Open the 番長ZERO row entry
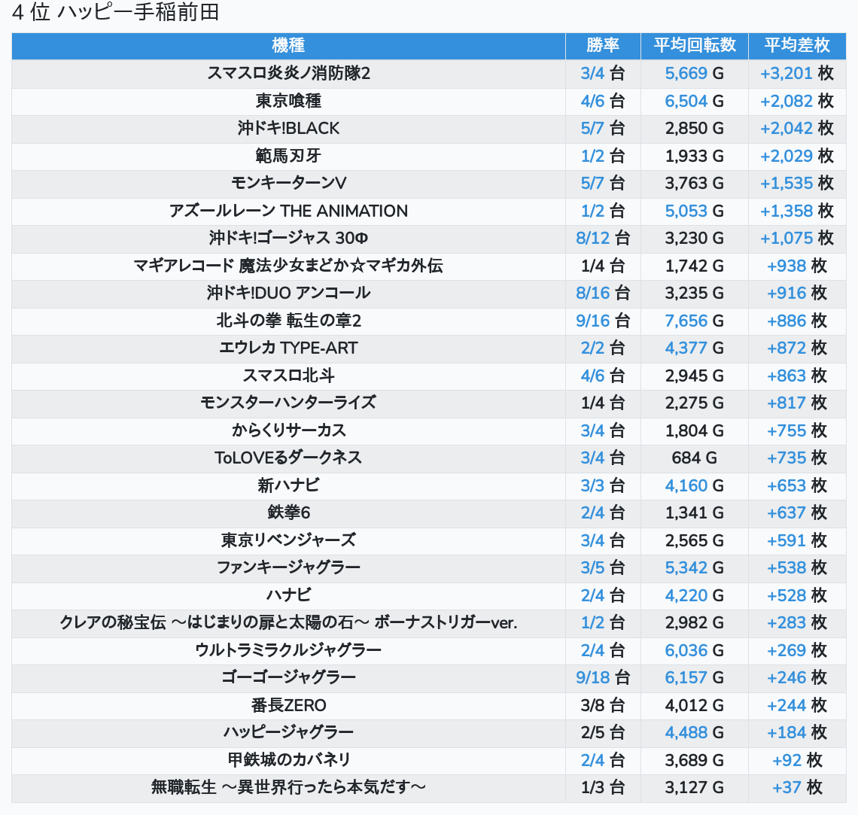This screenshot has width=858, height=815. (288, 705)
